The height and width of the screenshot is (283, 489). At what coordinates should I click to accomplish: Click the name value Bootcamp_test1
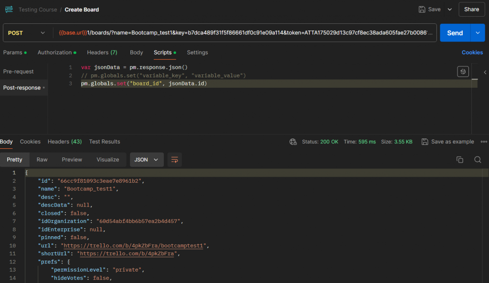click(90, 189)
